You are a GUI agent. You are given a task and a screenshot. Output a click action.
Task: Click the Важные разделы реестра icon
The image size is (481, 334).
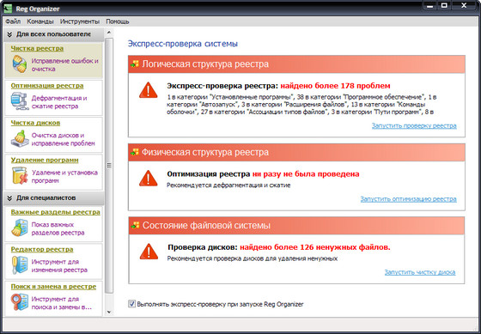[19, 228]
